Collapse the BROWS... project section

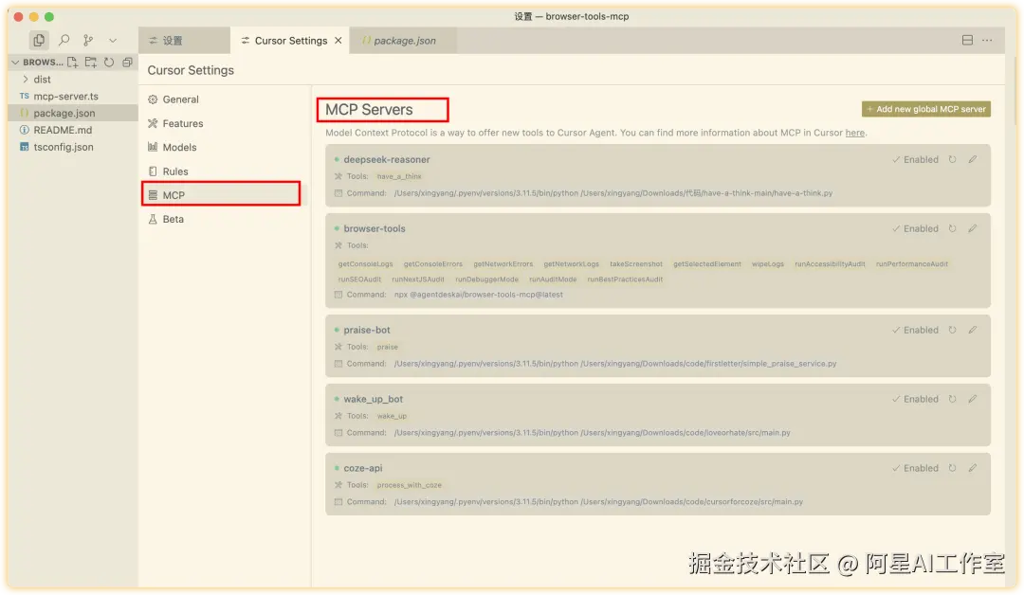37,62
